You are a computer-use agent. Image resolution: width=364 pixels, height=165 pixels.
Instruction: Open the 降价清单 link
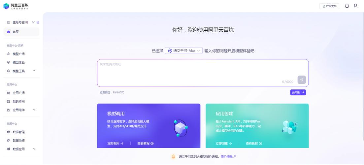coord(228,156)
